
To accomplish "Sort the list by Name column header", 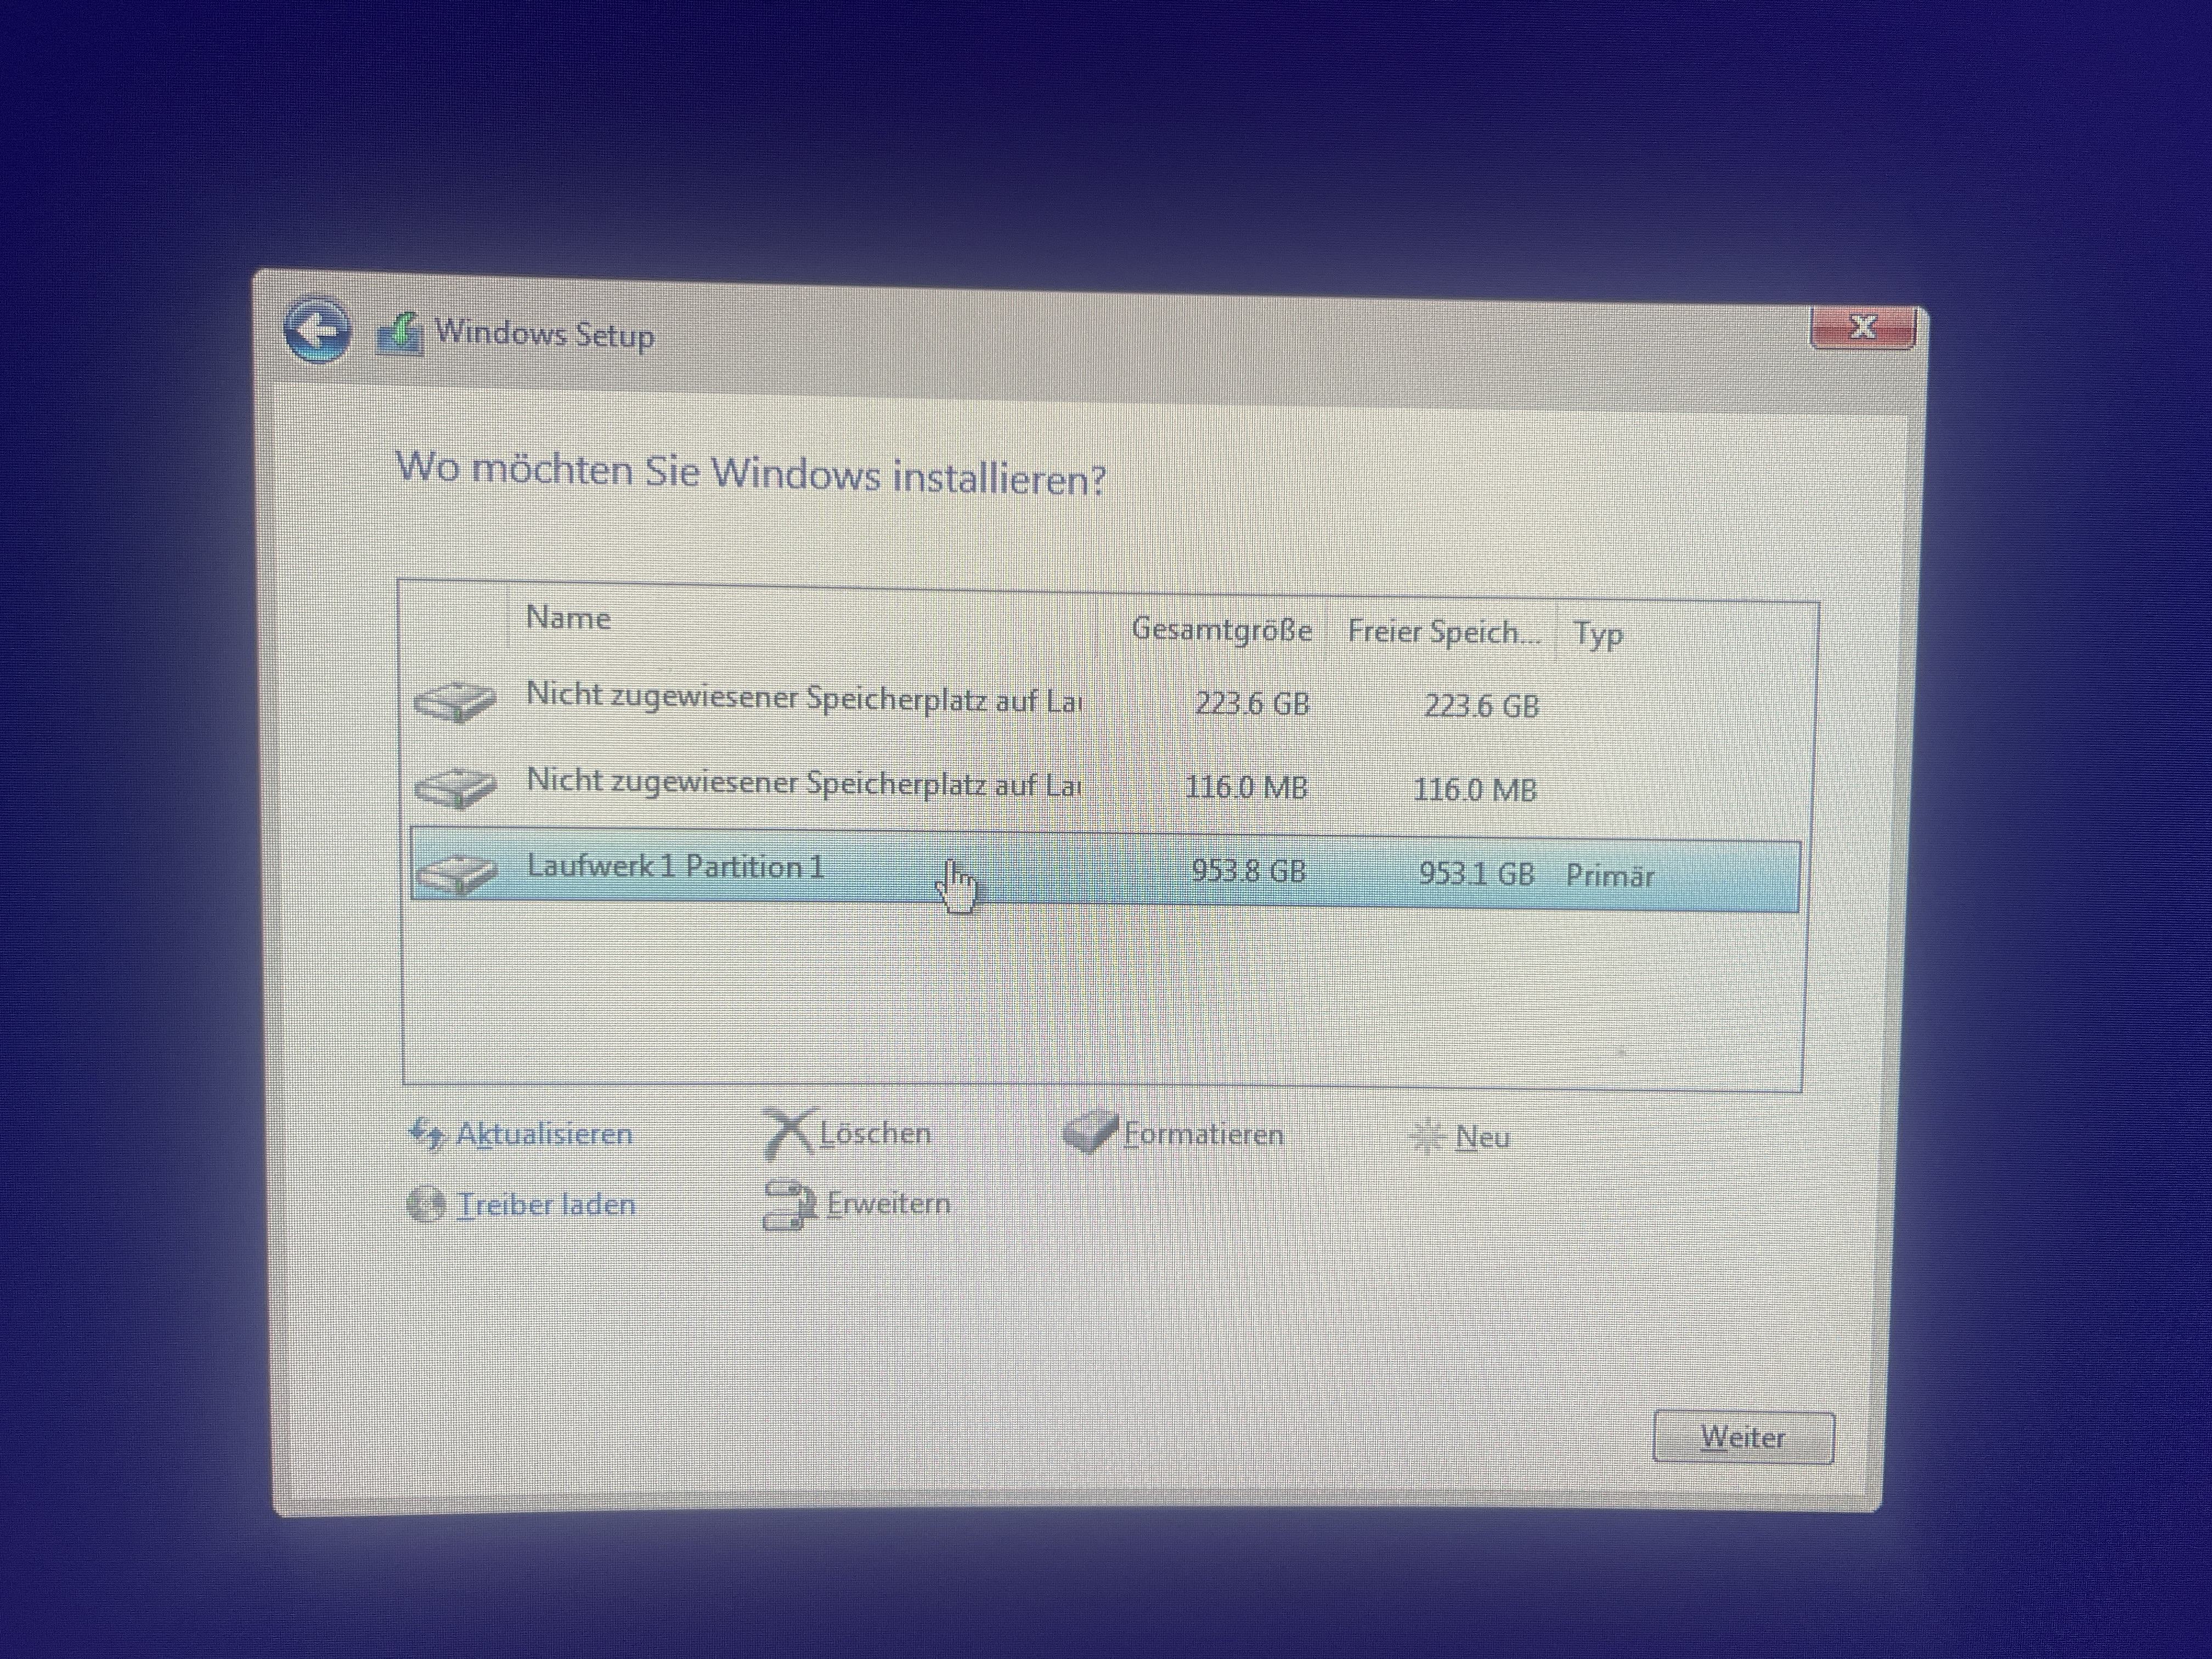I will [x=568, y=618].
